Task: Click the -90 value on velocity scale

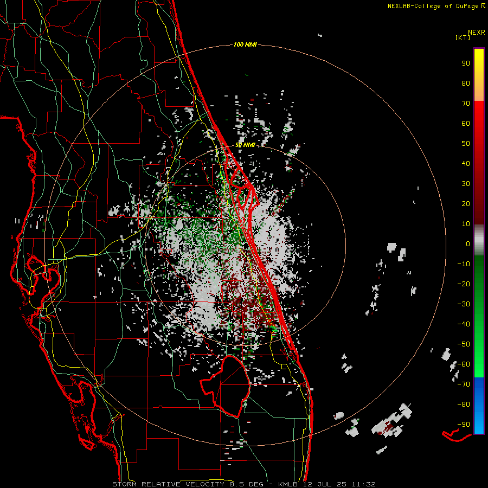Action: 464,425
